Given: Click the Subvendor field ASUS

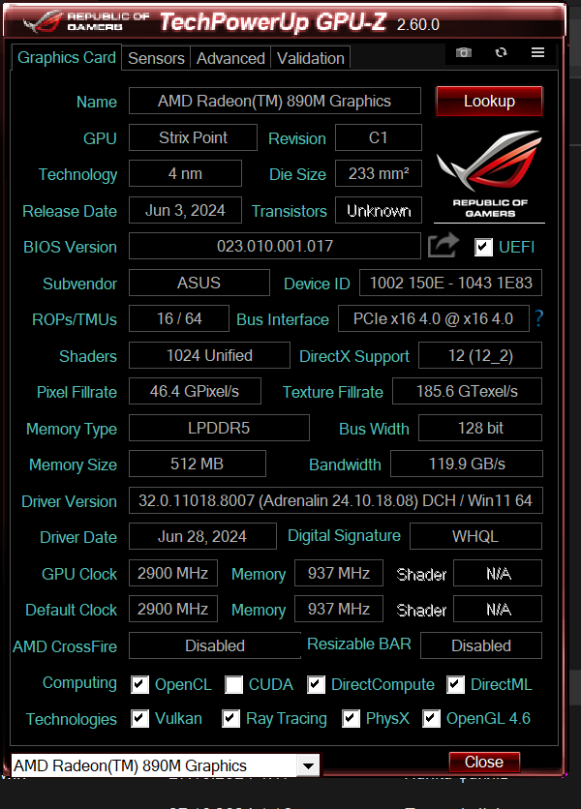Looking at the screenshot, I should point(199,283).
